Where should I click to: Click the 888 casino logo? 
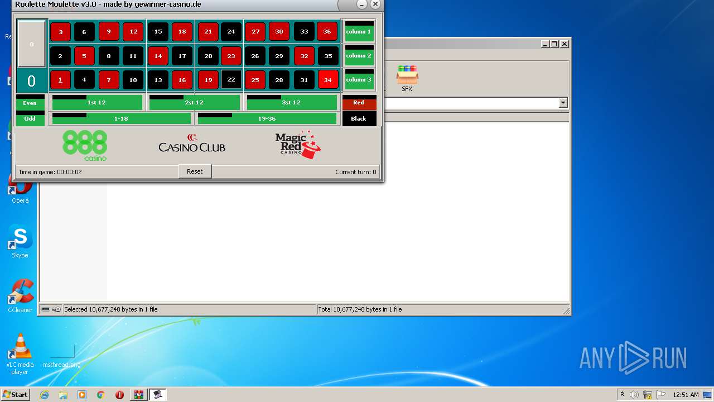tap(85, 146)
